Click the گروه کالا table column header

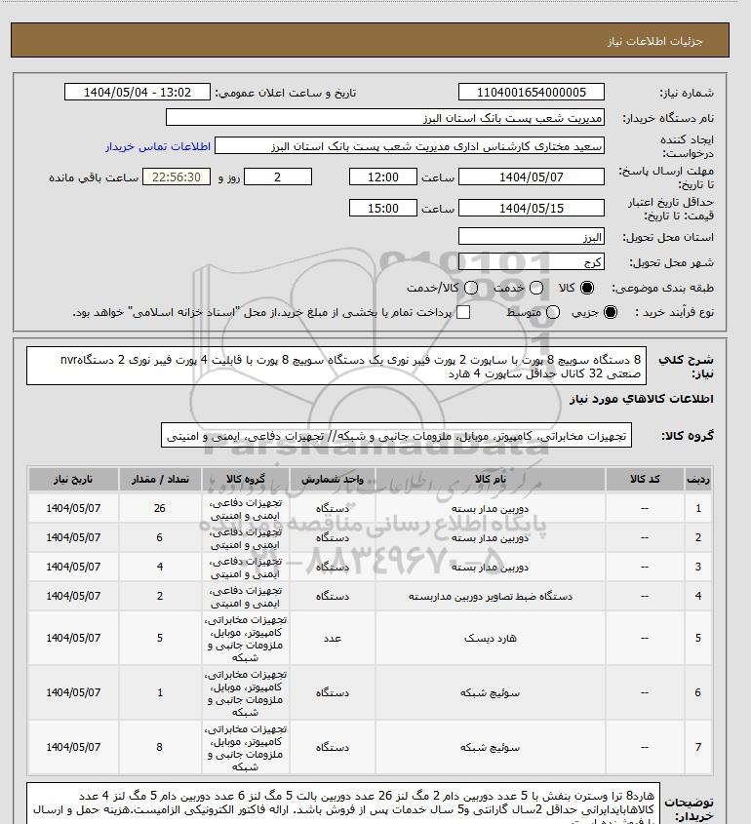pyautogui.click(x=246, y=479)
